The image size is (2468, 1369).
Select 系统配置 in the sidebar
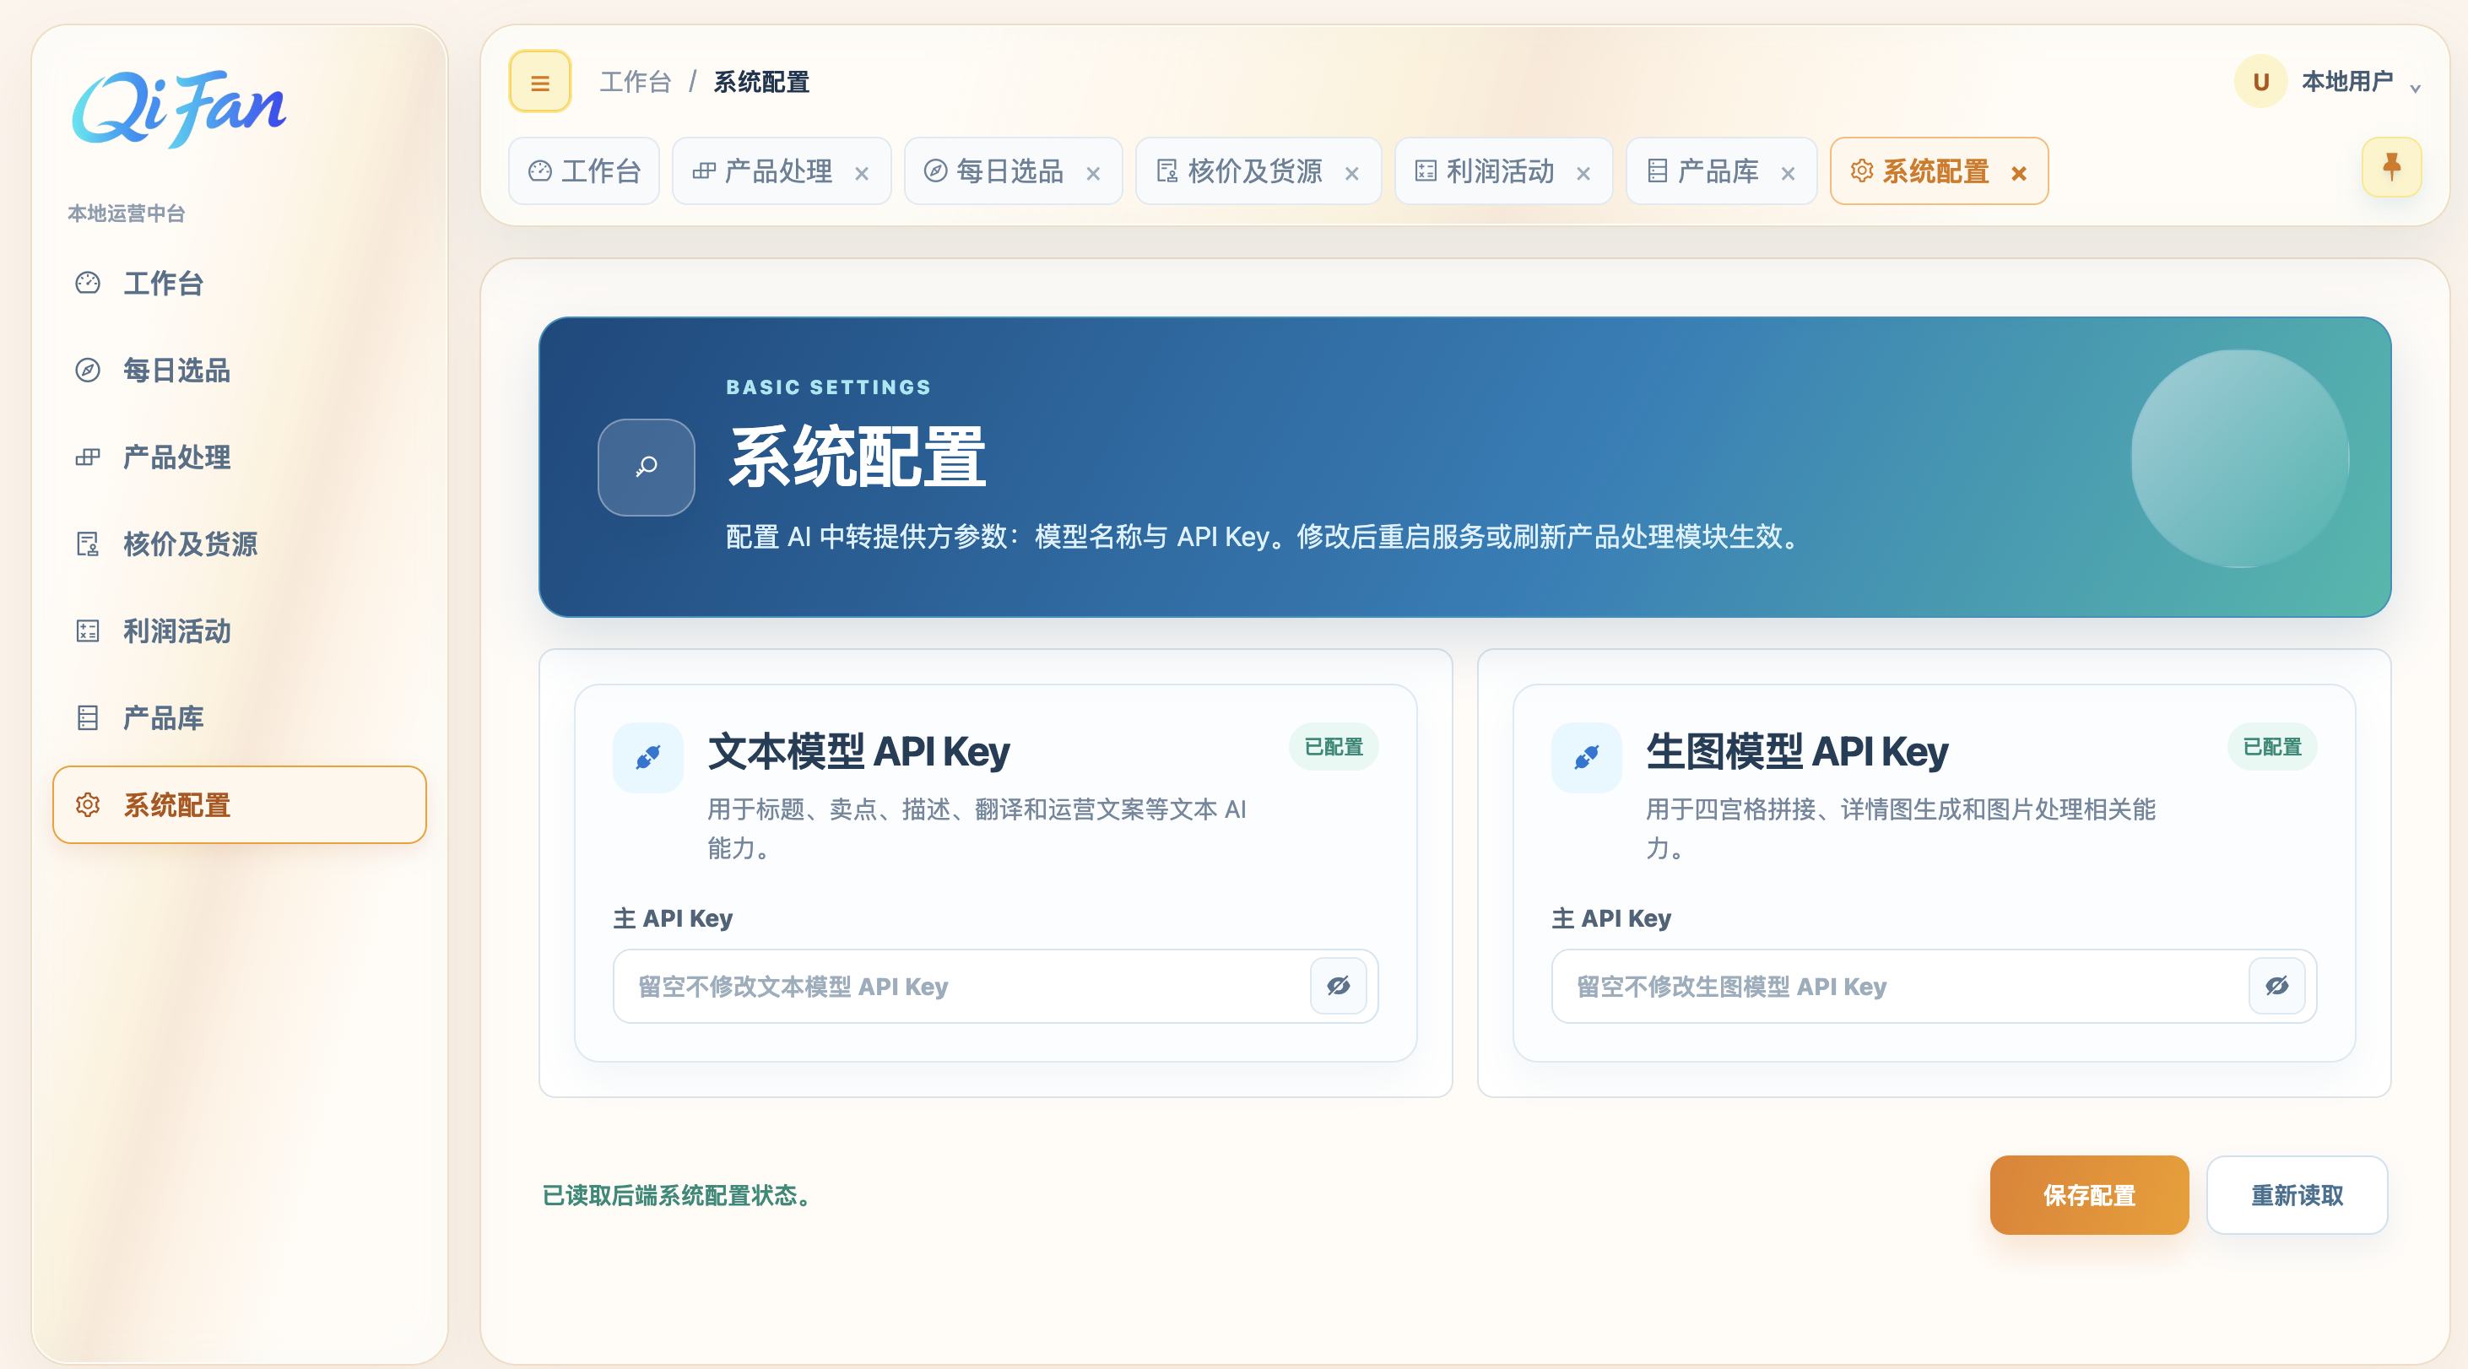coord(239,804)
